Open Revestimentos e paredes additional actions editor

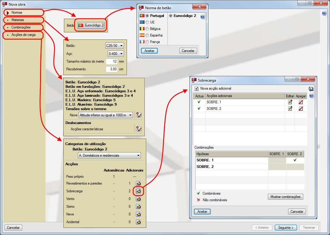[x=138, y=183]
